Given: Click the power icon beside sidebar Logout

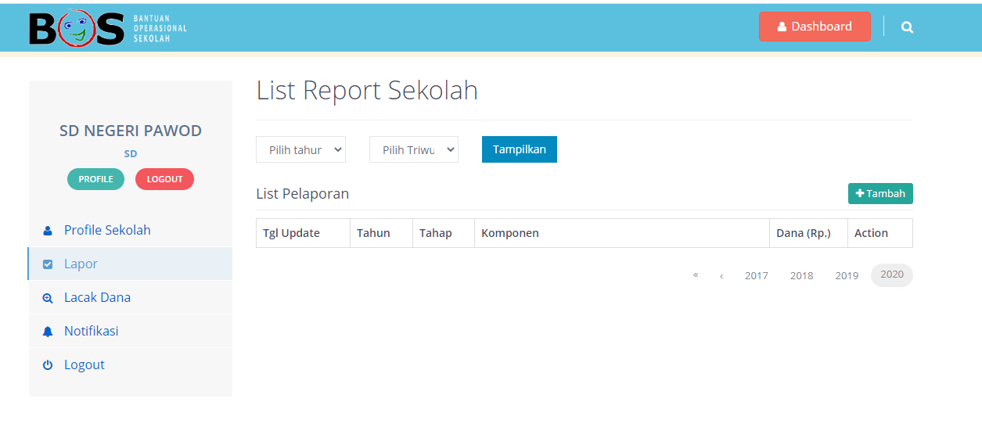Looking at the screenshot, I should click(48, 365).
